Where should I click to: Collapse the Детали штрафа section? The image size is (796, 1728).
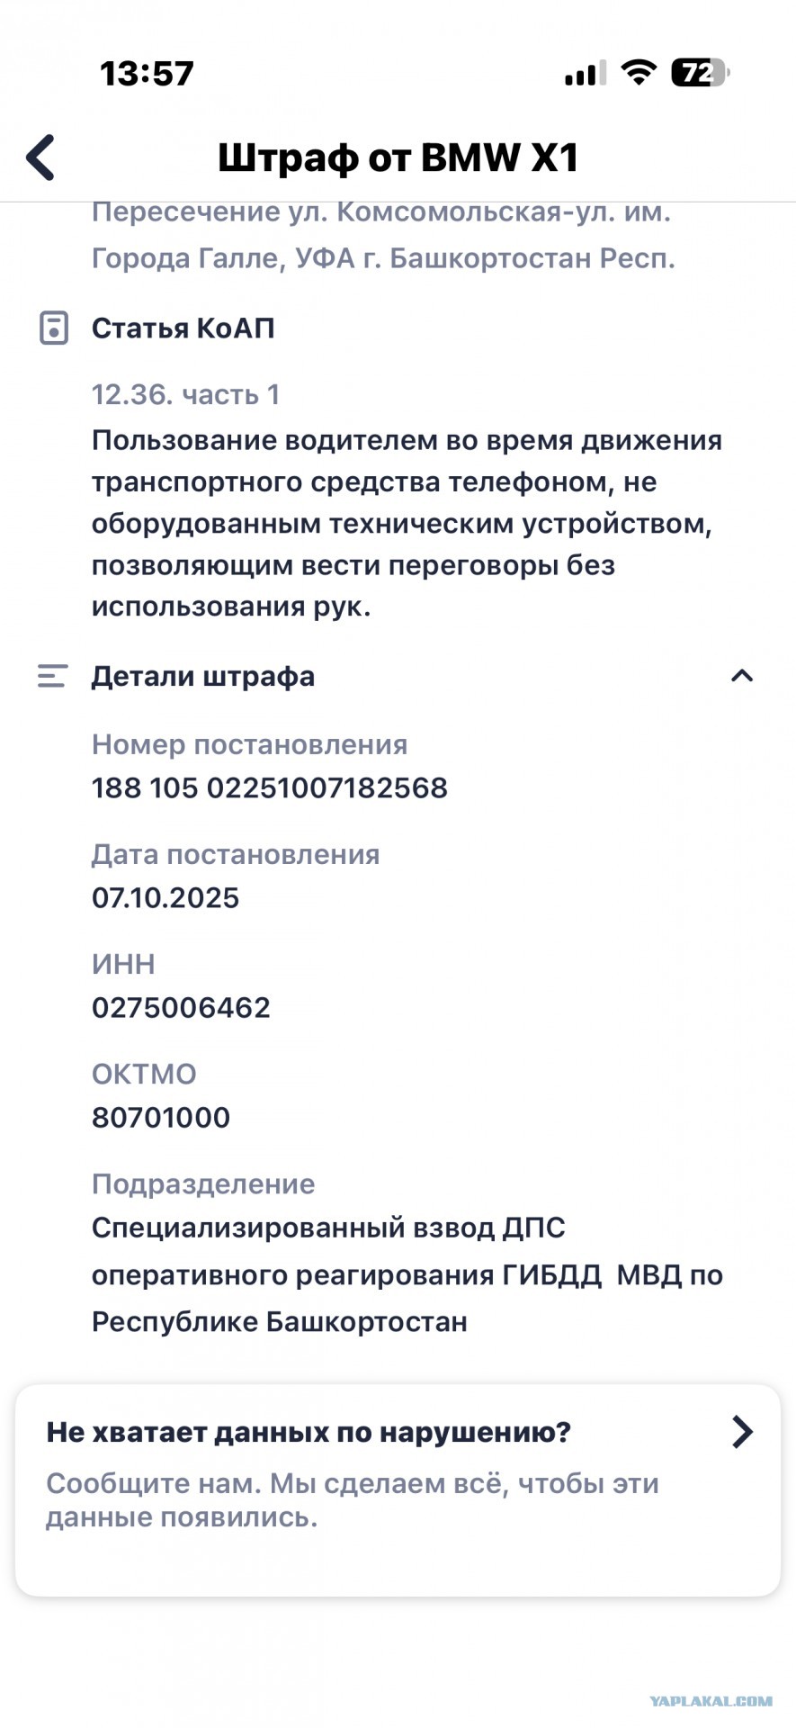(x=741, y=676)
